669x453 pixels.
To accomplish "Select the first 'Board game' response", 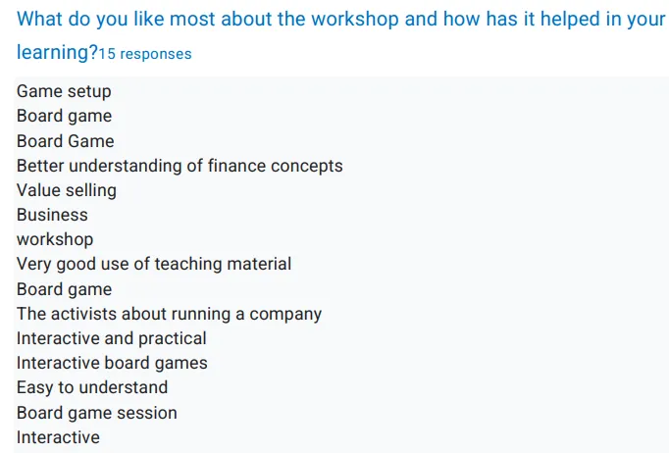I will pos(64,116).
